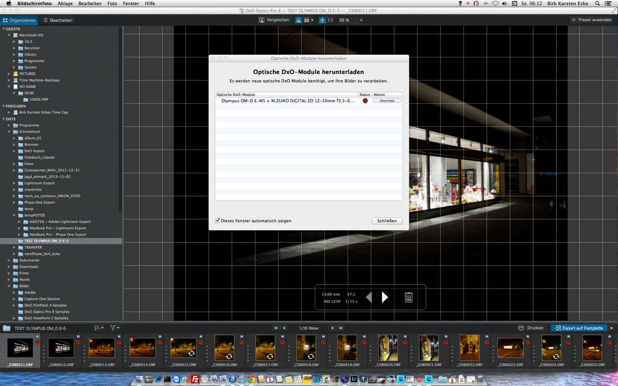Toggle star on _C080019.ORF thumbnail
The image size is (618, 386).
[x=364, y=336]
